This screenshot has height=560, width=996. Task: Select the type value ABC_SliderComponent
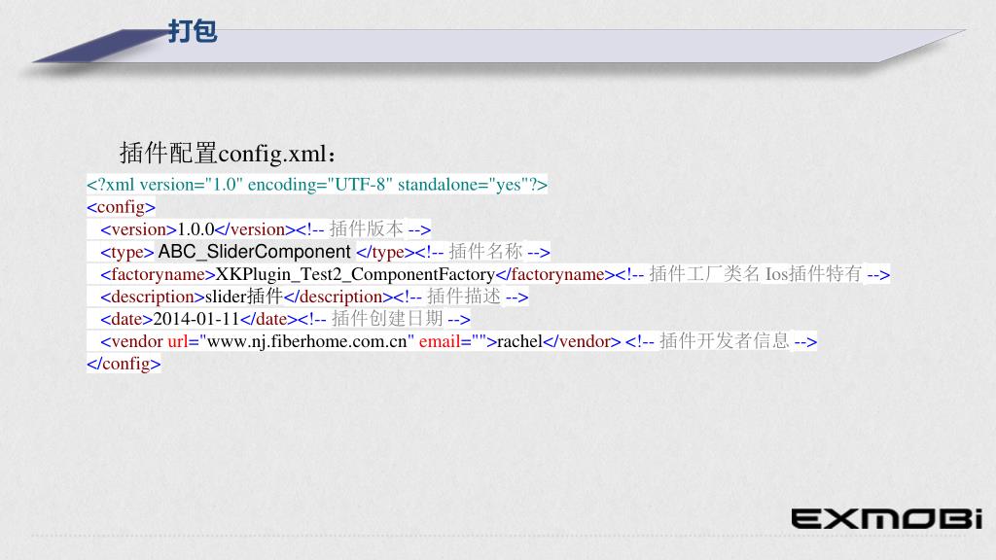pyautogui.click(x=254, y=252)
